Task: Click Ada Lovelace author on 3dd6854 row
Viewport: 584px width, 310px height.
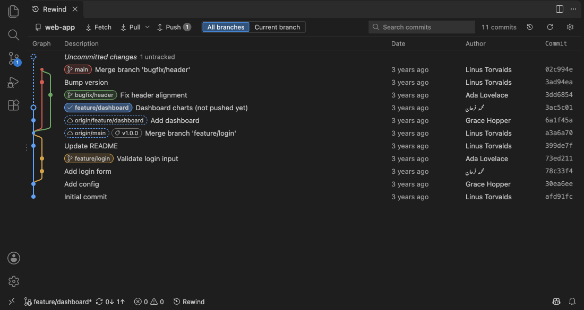Action: click(x=486, y=95)
